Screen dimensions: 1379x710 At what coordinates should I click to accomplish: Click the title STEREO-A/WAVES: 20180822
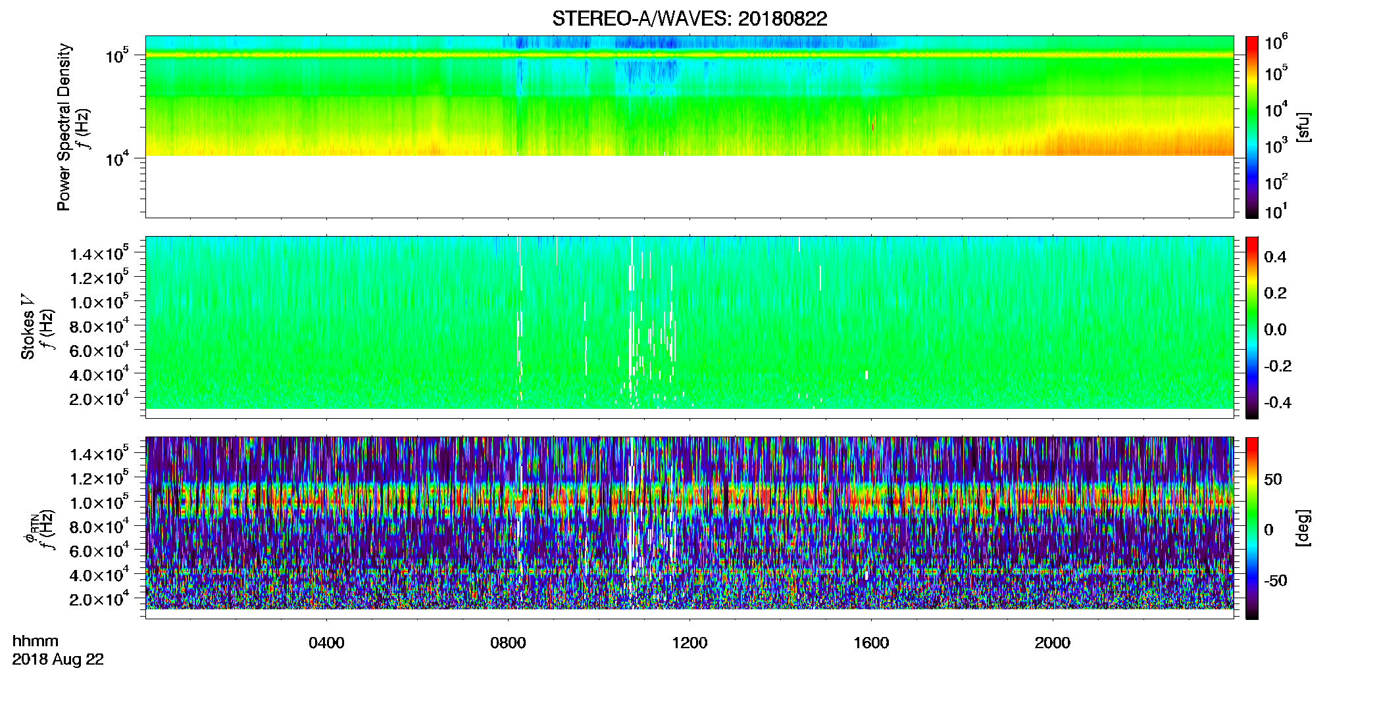tap(689, 19)
